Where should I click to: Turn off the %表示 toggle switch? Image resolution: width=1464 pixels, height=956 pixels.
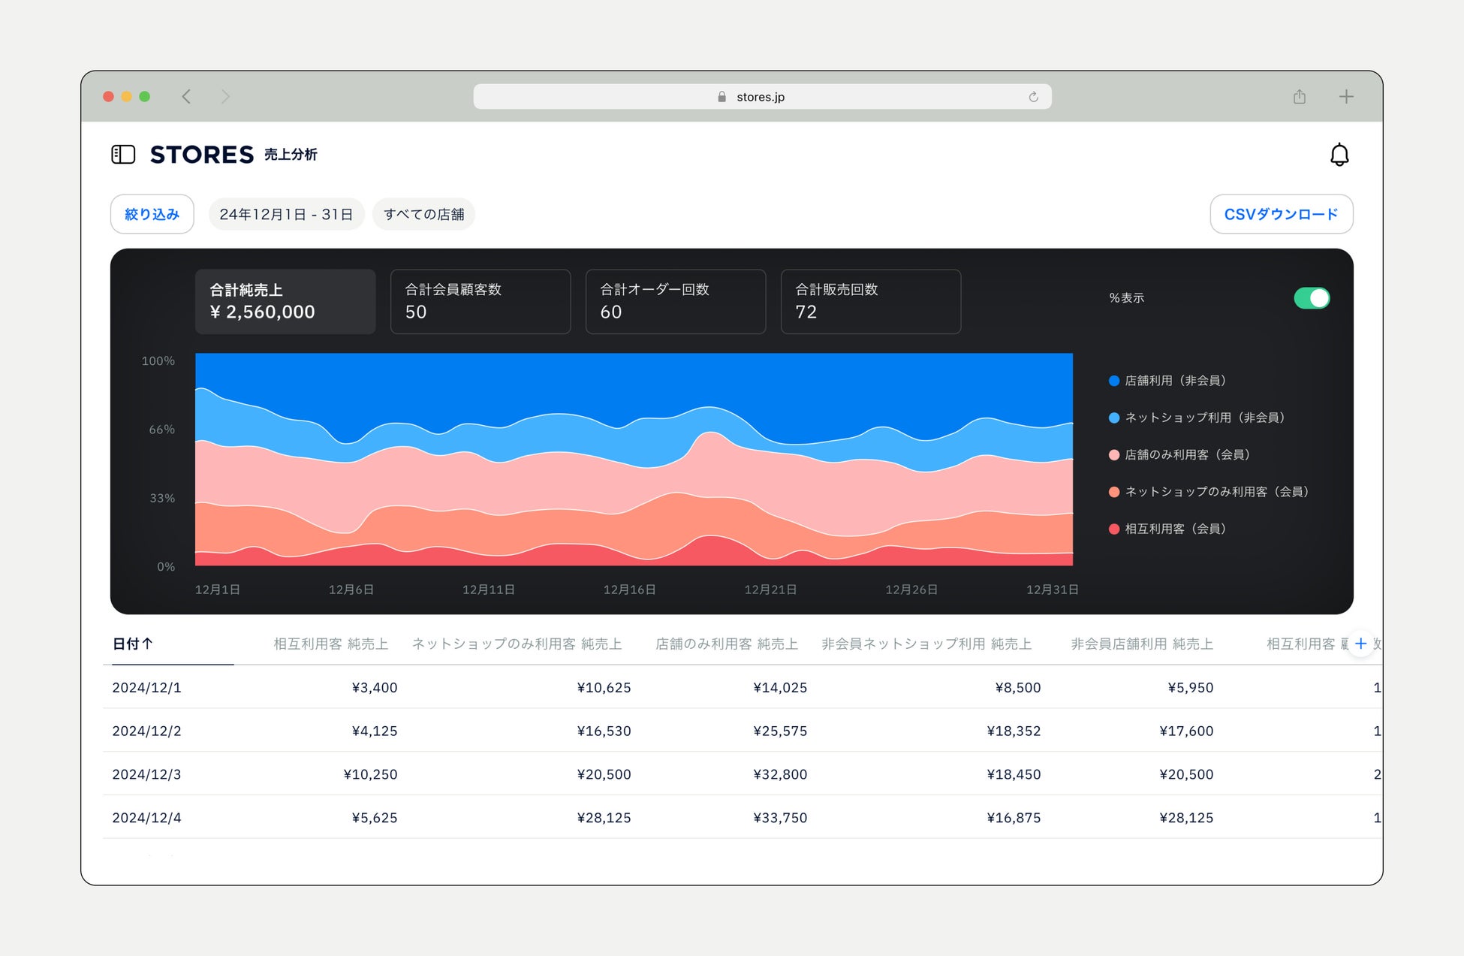tap(1311, 298)
